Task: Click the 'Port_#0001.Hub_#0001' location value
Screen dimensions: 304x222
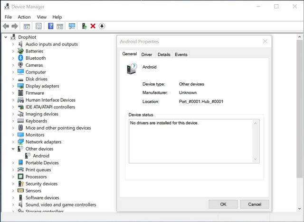Action: click(x=201, y=101)
